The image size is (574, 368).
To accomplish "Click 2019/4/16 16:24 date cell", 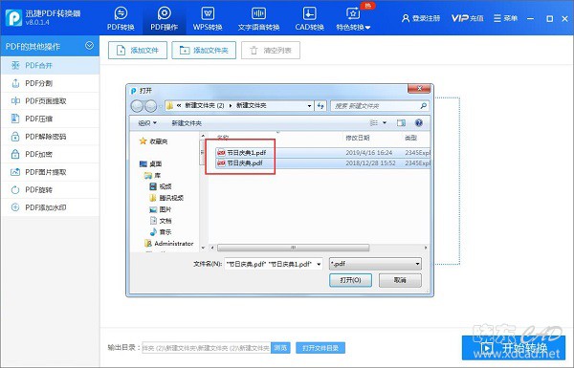I will [369, 153].
